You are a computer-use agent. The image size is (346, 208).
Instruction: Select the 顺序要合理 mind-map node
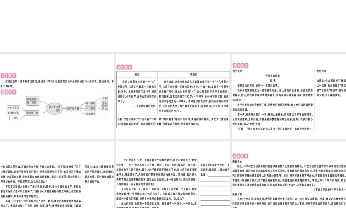pyautogui.click(x=73, y=109)
